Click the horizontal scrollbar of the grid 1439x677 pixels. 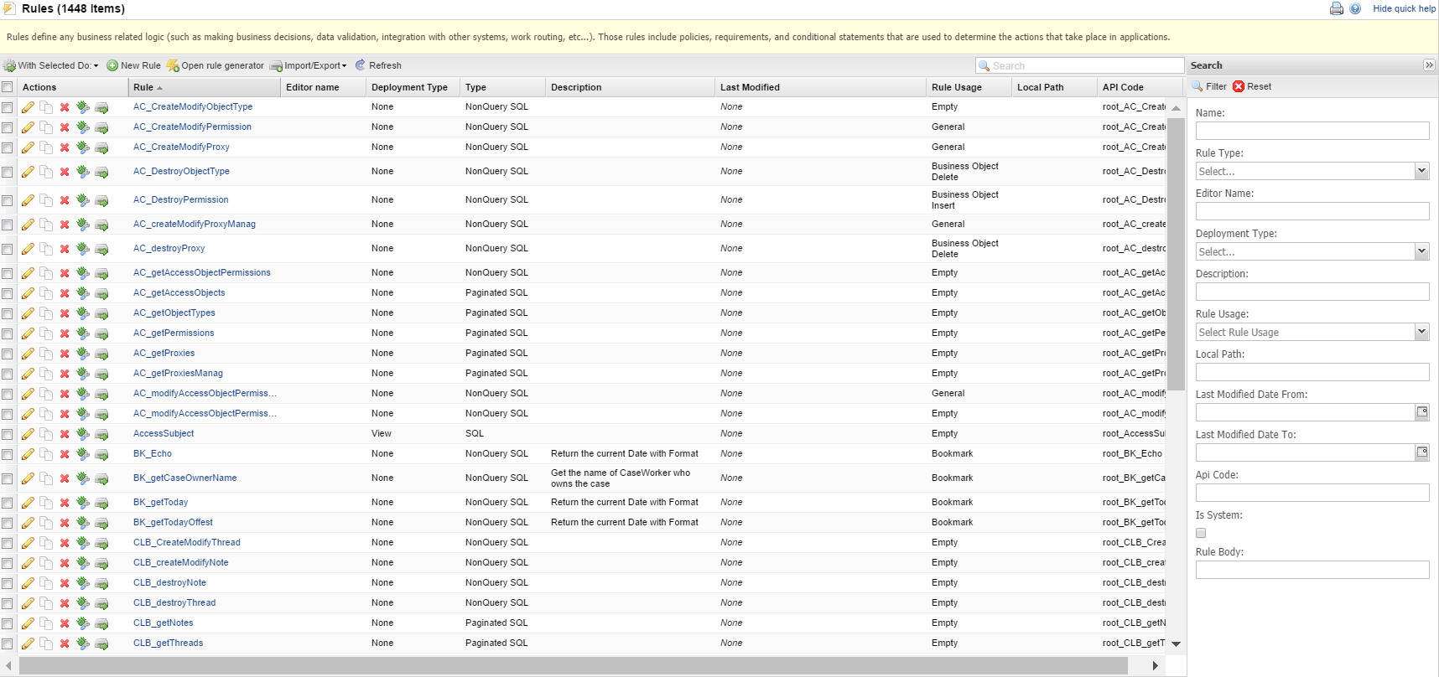pos(574,665)
